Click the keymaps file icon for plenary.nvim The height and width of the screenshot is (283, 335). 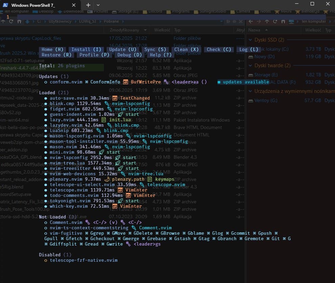[150, 179]
